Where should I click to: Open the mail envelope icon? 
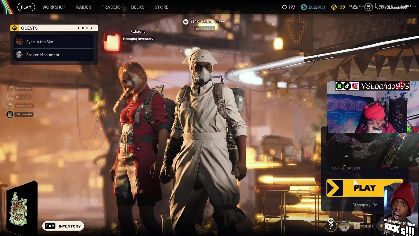point(355,7)
